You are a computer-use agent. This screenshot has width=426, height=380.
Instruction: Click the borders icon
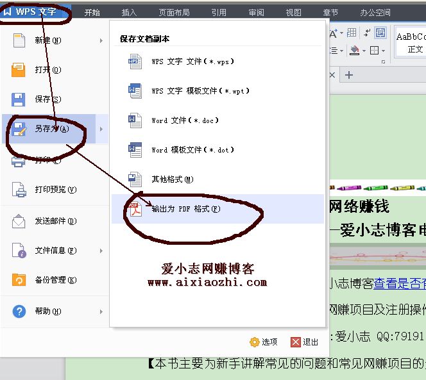tap(375, 51)
